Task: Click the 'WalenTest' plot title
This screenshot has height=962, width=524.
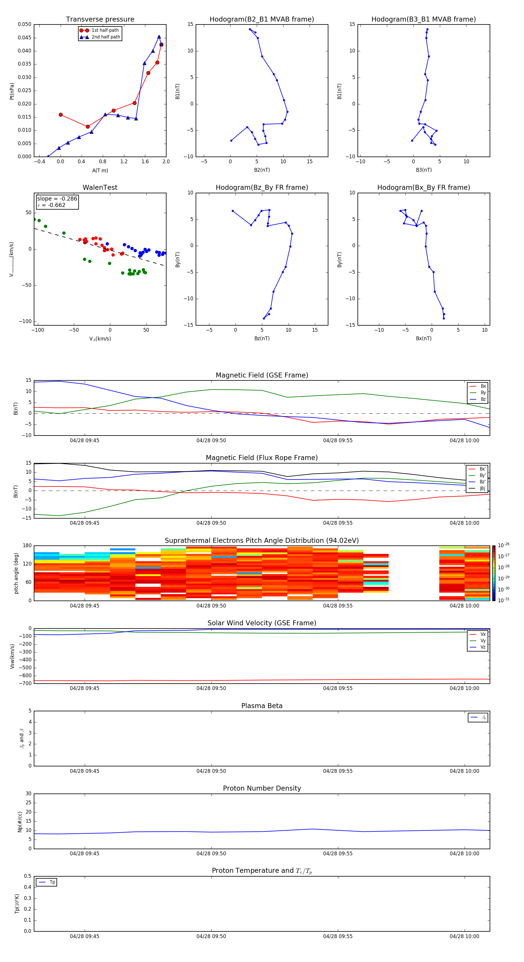Action: tap(100, 187)
